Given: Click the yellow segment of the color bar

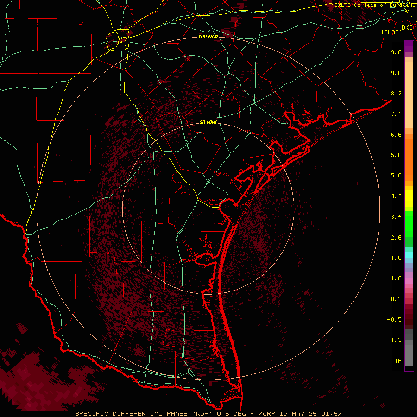Looking at the screenshot, I should (409, 198).
